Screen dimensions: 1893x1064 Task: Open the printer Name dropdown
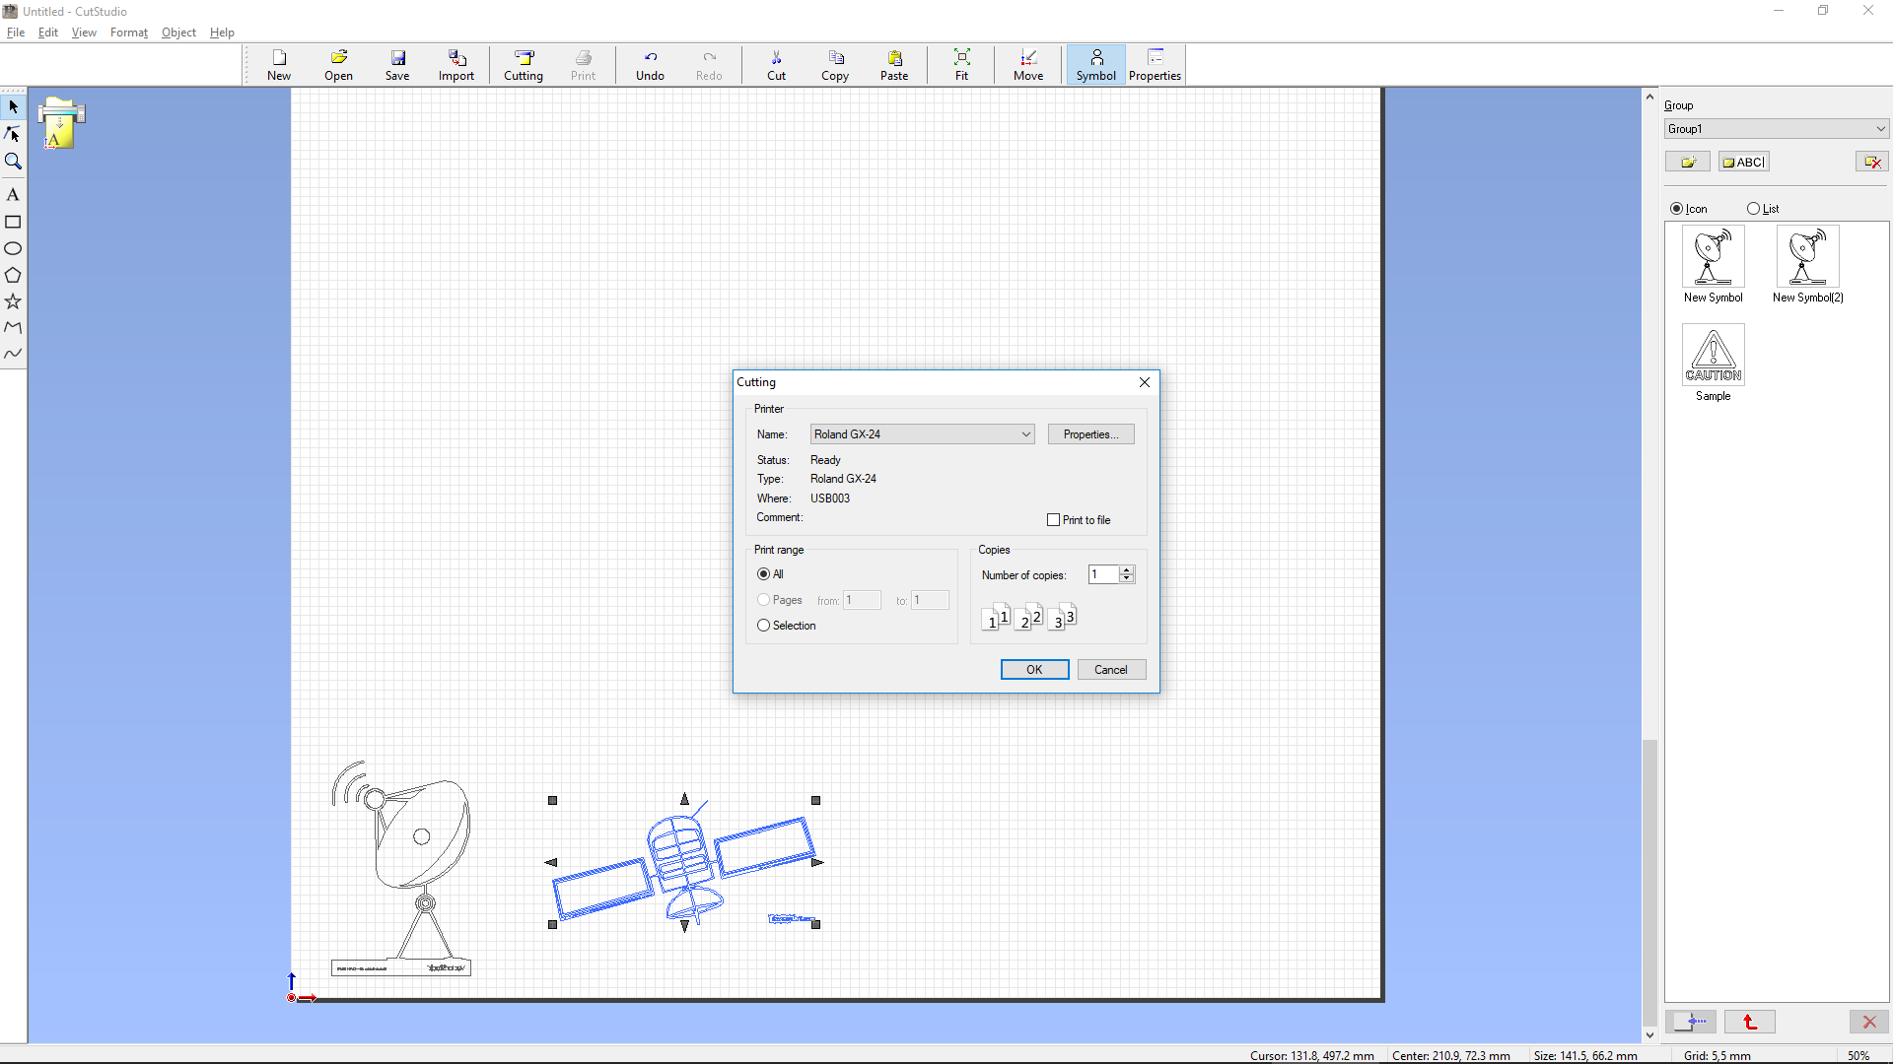[1025, 434]
